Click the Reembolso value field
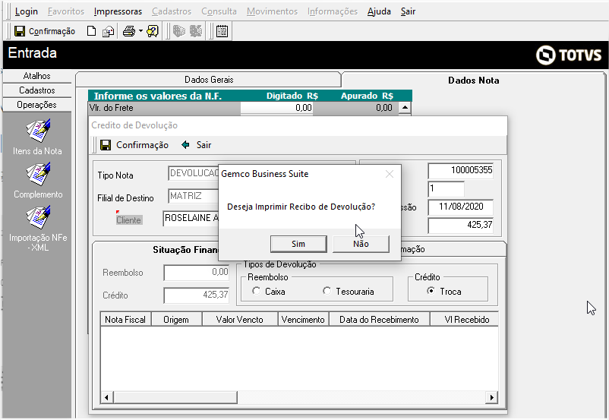609x420 pixels. click(x=197, y=273)
